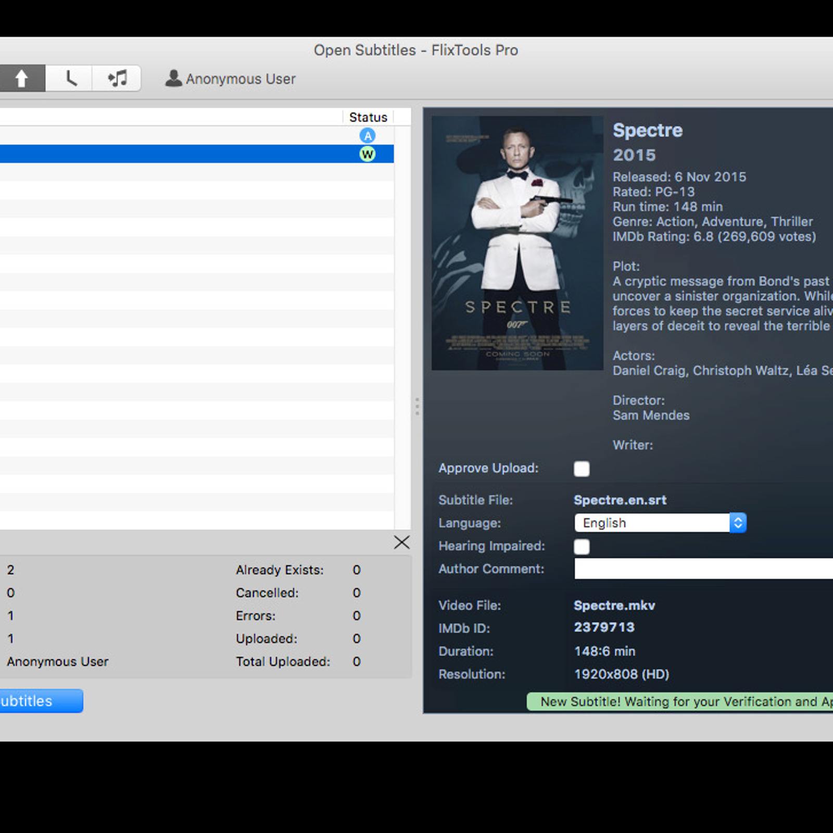Viewport: 833px width, 833px height.
Task: Click the Errors count label
Action: (x=256, y=616)
